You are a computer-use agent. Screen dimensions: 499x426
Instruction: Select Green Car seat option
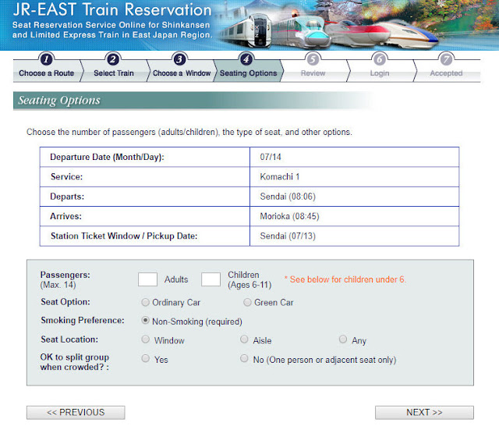click(247, 302)
